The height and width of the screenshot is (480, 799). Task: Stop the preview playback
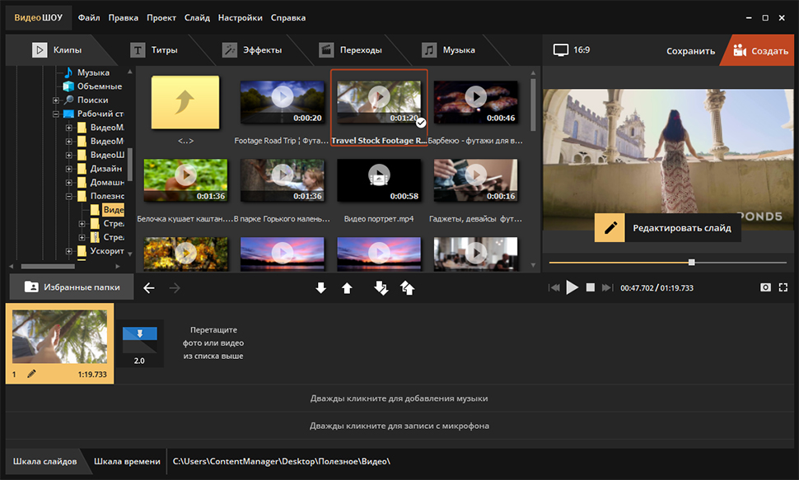591,287
